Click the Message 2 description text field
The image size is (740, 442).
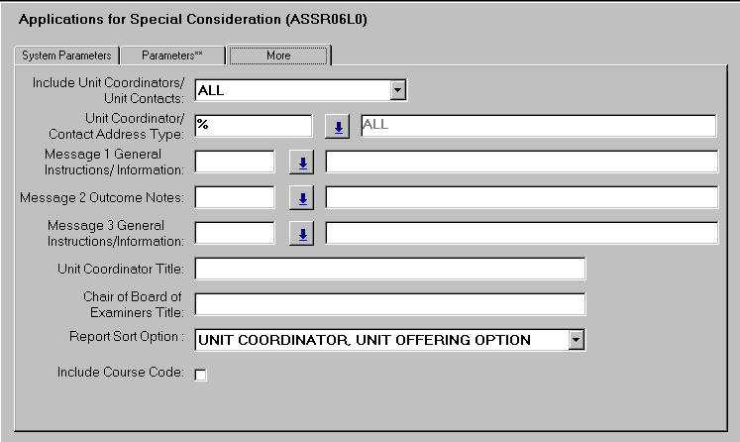pyautogui.click(x=521, y=197)
